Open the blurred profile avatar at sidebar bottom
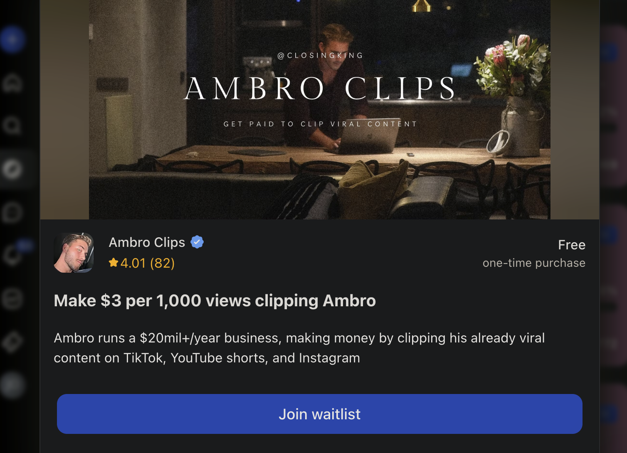The image size is (627, 453). (12, 385)
